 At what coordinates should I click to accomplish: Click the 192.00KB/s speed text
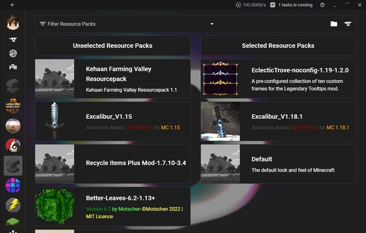point(255,5)
